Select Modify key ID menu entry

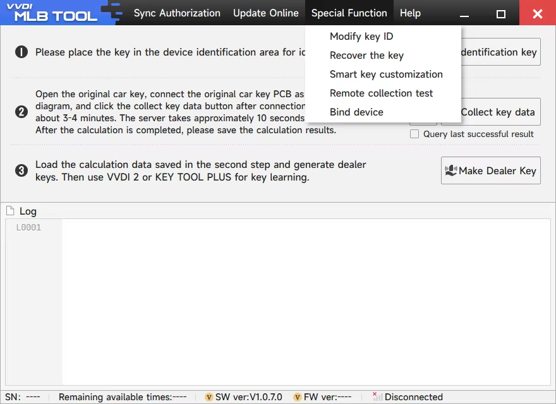(x=361, y=37)
